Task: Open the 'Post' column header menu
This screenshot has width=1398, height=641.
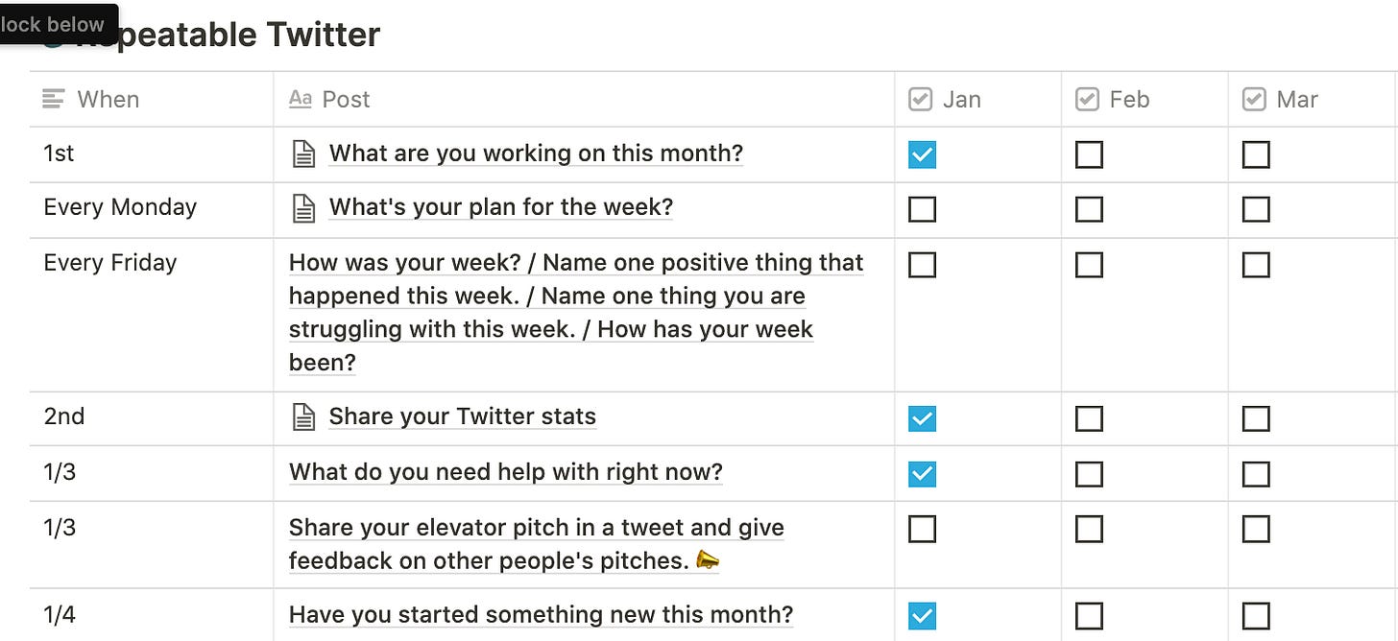Action: coord(346,99)
